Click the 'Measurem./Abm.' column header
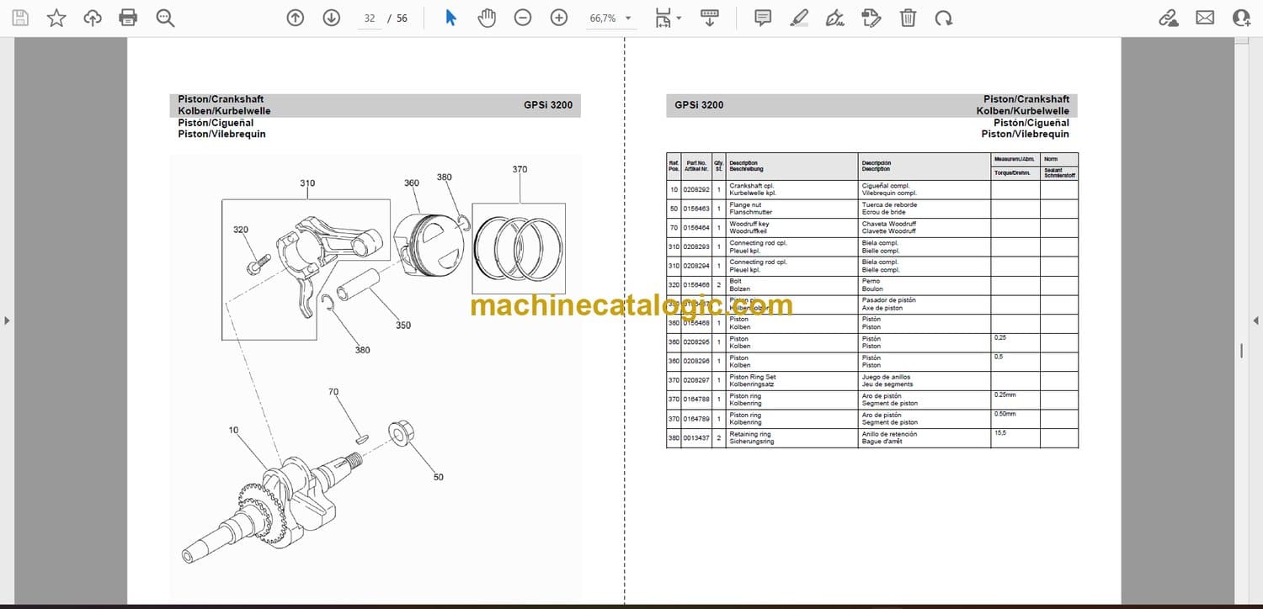This screenshot has width=1263, height=609. (1015, 159)
